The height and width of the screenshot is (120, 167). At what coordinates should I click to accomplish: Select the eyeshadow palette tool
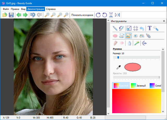[x=142, y=36]
